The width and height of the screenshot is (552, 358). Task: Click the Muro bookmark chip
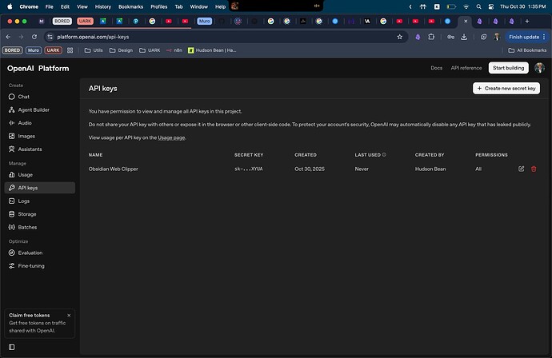[x=34, y=50]
